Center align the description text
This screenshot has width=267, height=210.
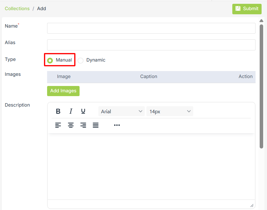[71, 125]
